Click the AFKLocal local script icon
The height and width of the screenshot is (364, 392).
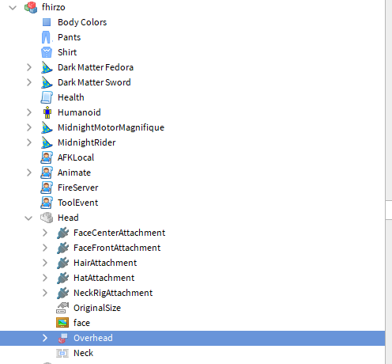coord(47,157)
